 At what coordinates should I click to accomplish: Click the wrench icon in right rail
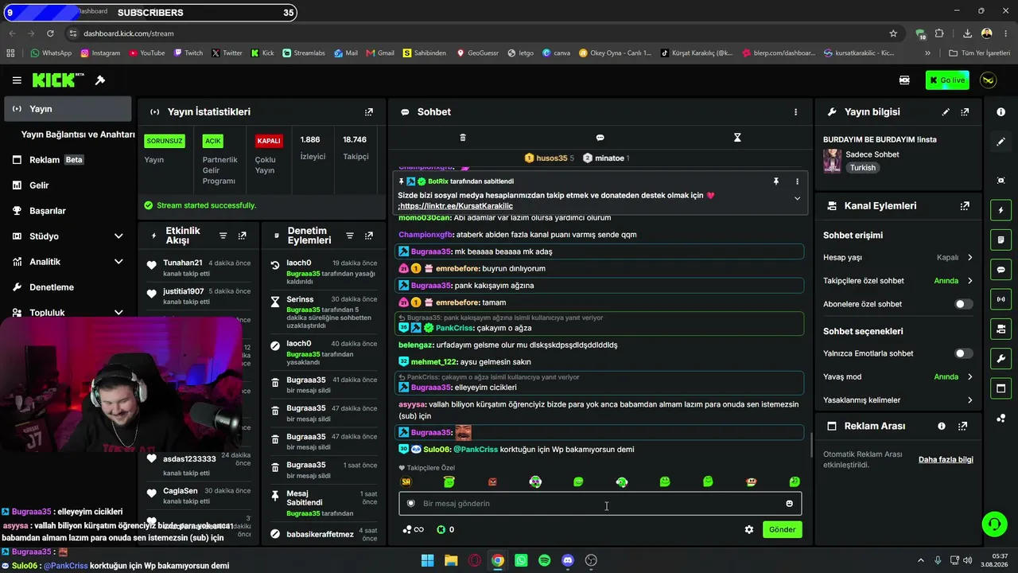(x=1001, y=359)
